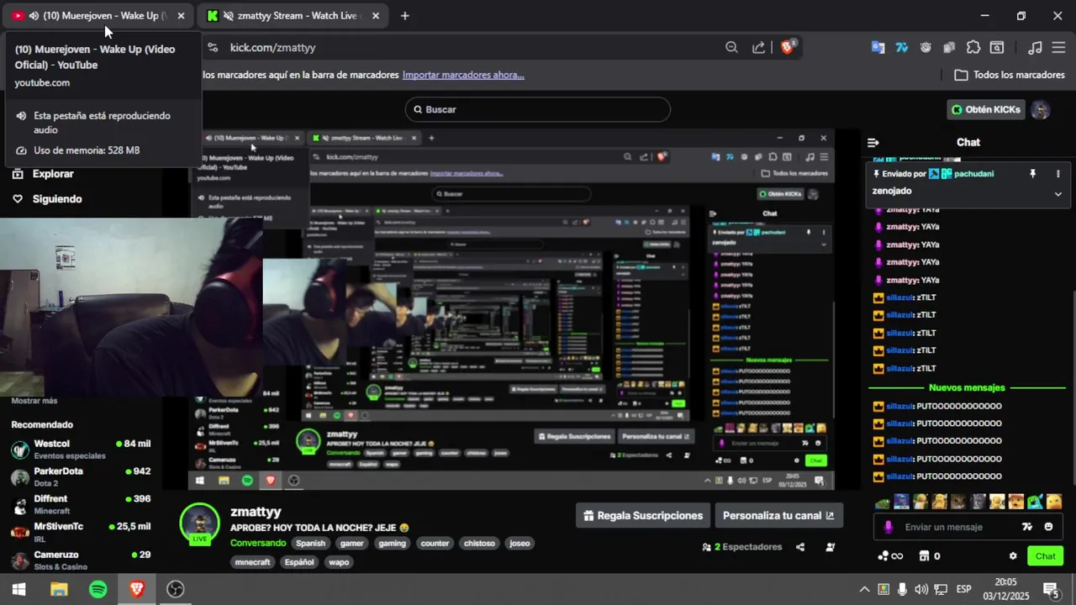Image resolution: width=1076 pixels, height=605 pixels.
Task: Open Todos los marcadores folder
Action: point(1010,75)
